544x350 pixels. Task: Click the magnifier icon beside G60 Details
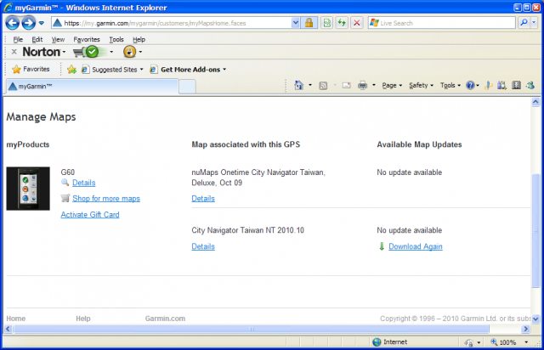[x=65, y=182]
